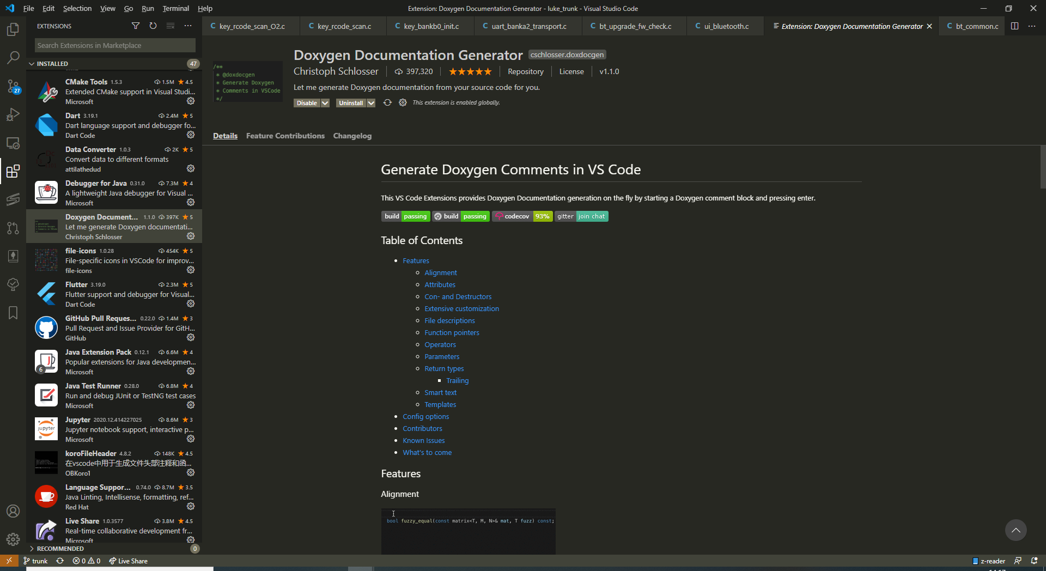Viewport: 1046px width, 571px height.
Task: Click the codecov 93% badge
Action: 522,216
